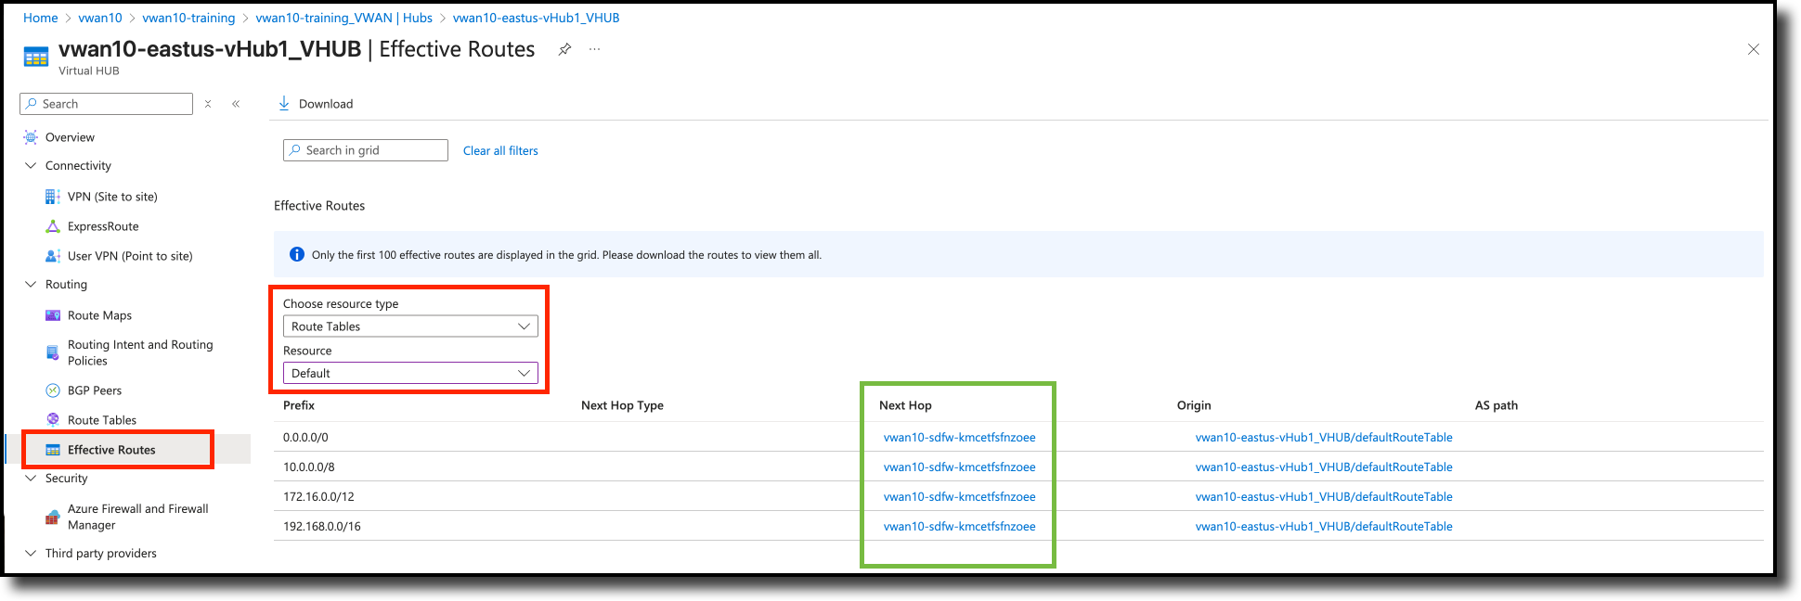Collapse the Connectivity section

[31, 166]
